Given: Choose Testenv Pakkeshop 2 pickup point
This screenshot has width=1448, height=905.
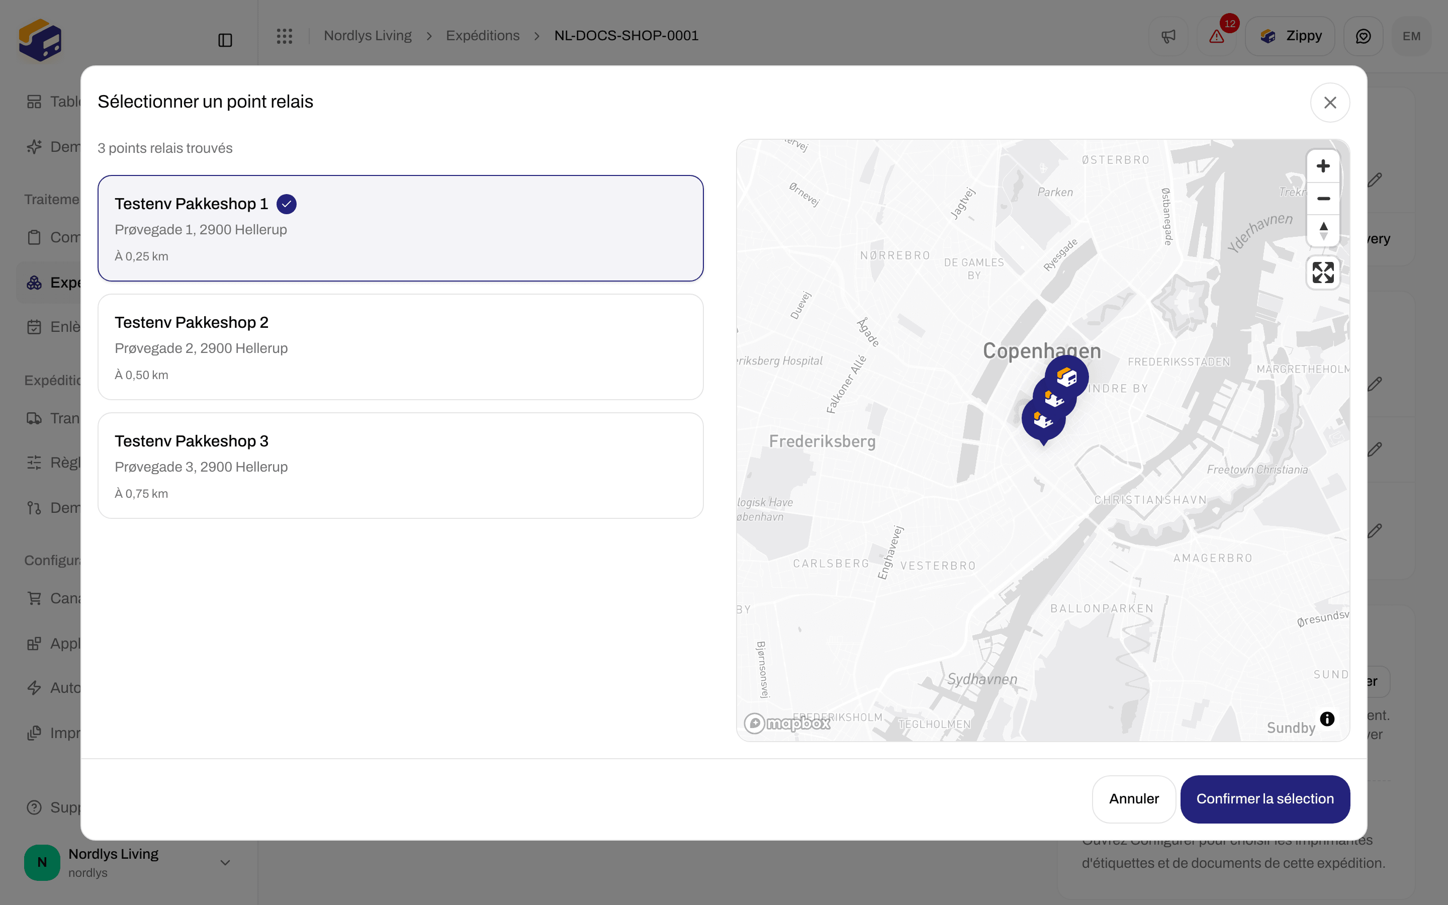Looking at the screenshot, I should [400, 346].
